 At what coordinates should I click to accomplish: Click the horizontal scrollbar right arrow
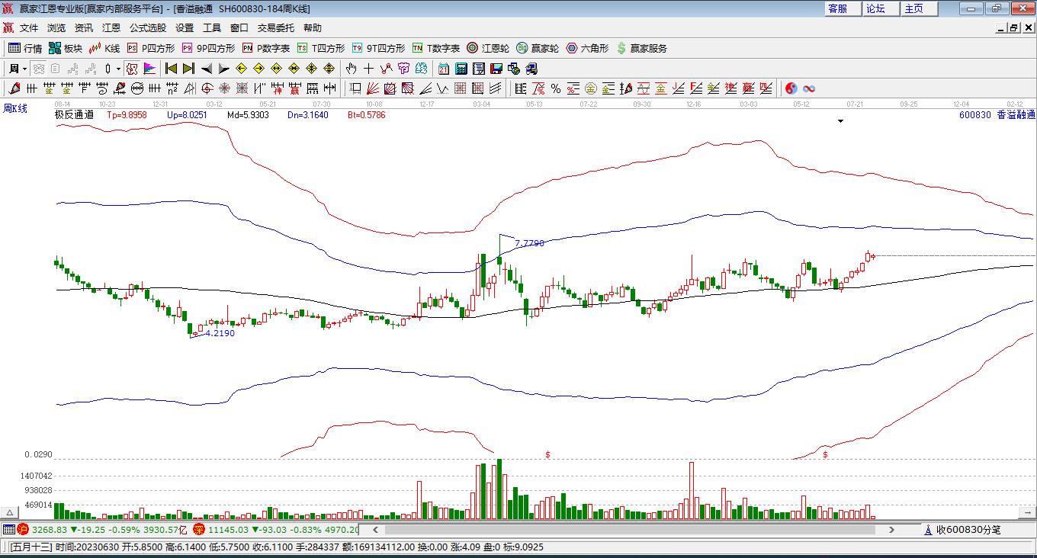tap(892, 529)
